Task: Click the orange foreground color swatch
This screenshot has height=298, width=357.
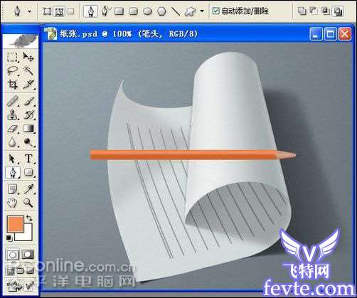Action: click(15, 223)
